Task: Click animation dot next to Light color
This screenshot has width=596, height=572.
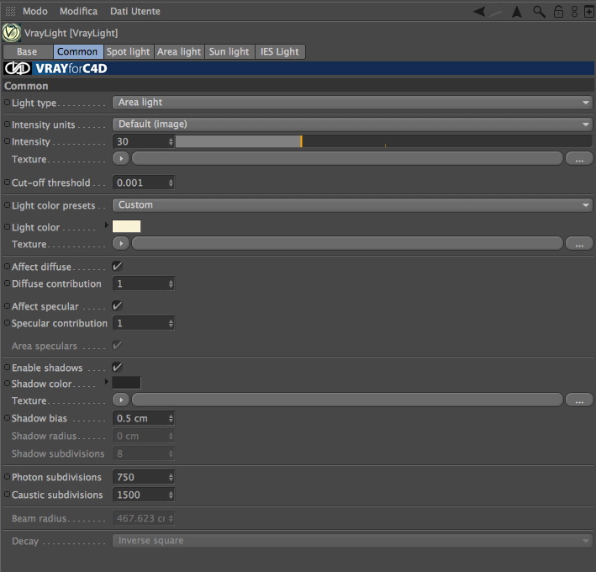Action: point(7,226)
